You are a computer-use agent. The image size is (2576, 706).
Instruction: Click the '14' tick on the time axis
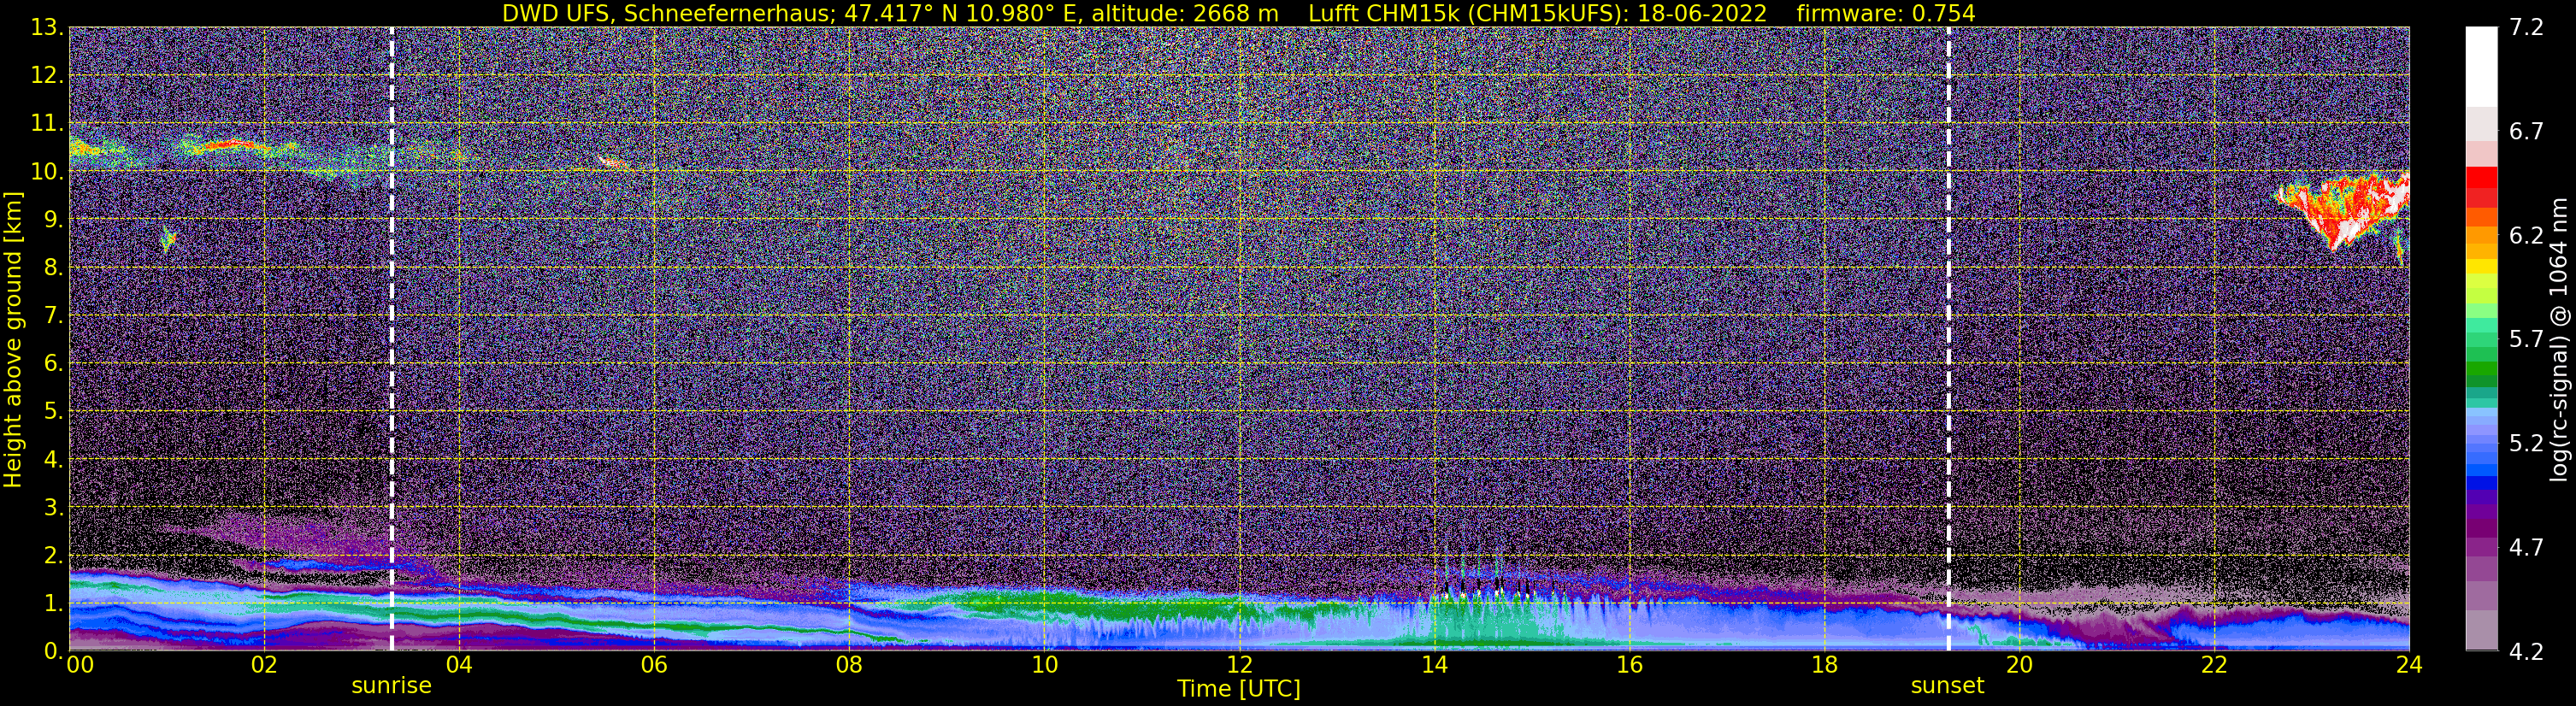(x=1434, y=665)
